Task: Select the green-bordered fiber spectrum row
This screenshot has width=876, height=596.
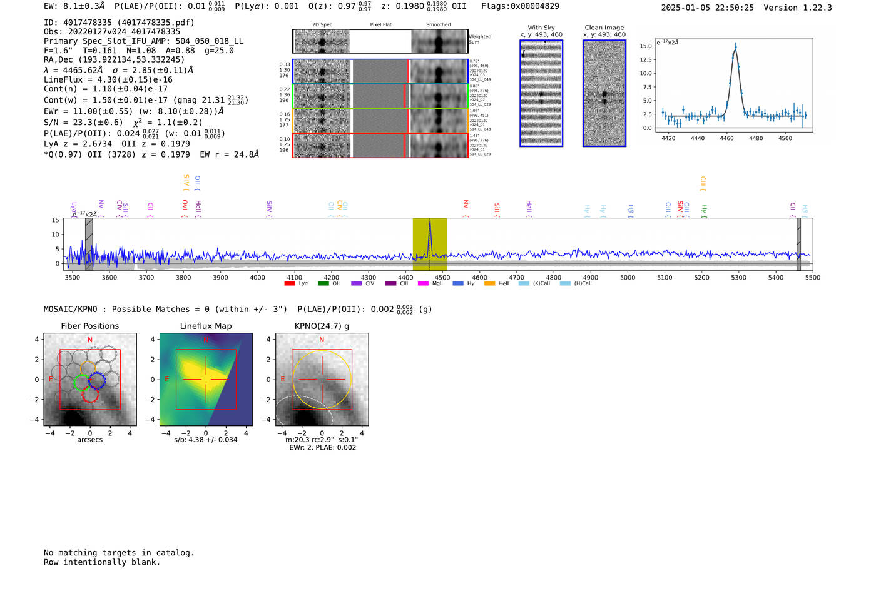Action: (380, 96)
